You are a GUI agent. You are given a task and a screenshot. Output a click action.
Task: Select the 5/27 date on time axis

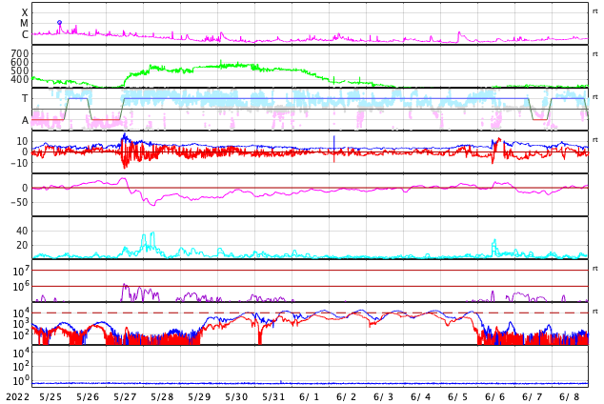(x=125, y=396)
